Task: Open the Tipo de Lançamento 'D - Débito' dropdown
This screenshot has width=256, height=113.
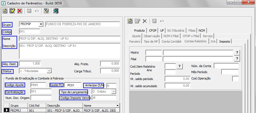Action: click(114, 92)
